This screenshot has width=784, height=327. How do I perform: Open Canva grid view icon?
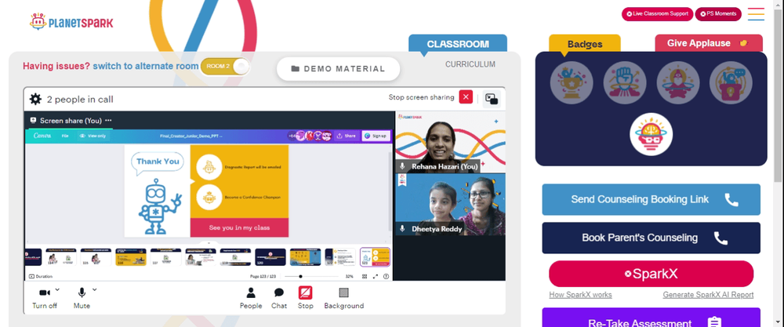coord(365,276)
